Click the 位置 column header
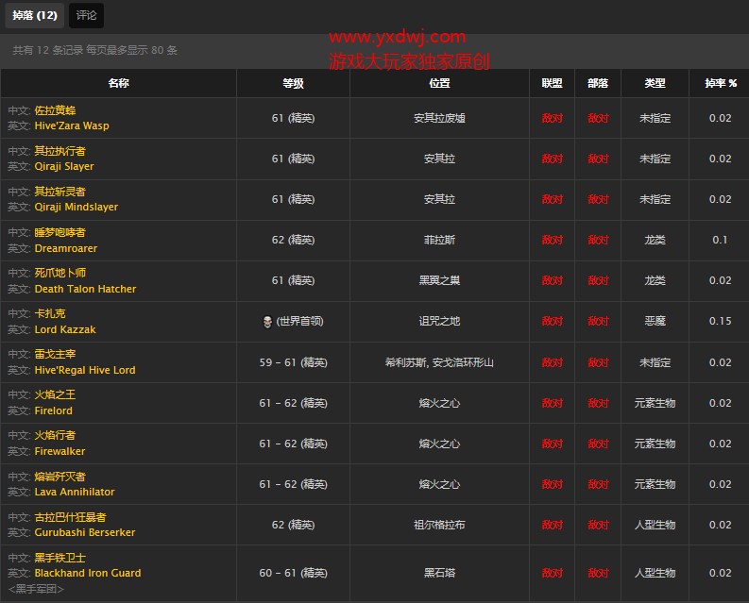 [x=439, y=83]
